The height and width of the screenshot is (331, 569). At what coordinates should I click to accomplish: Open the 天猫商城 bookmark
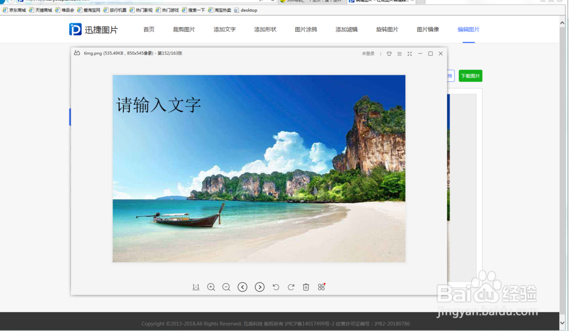coord(40,10)
